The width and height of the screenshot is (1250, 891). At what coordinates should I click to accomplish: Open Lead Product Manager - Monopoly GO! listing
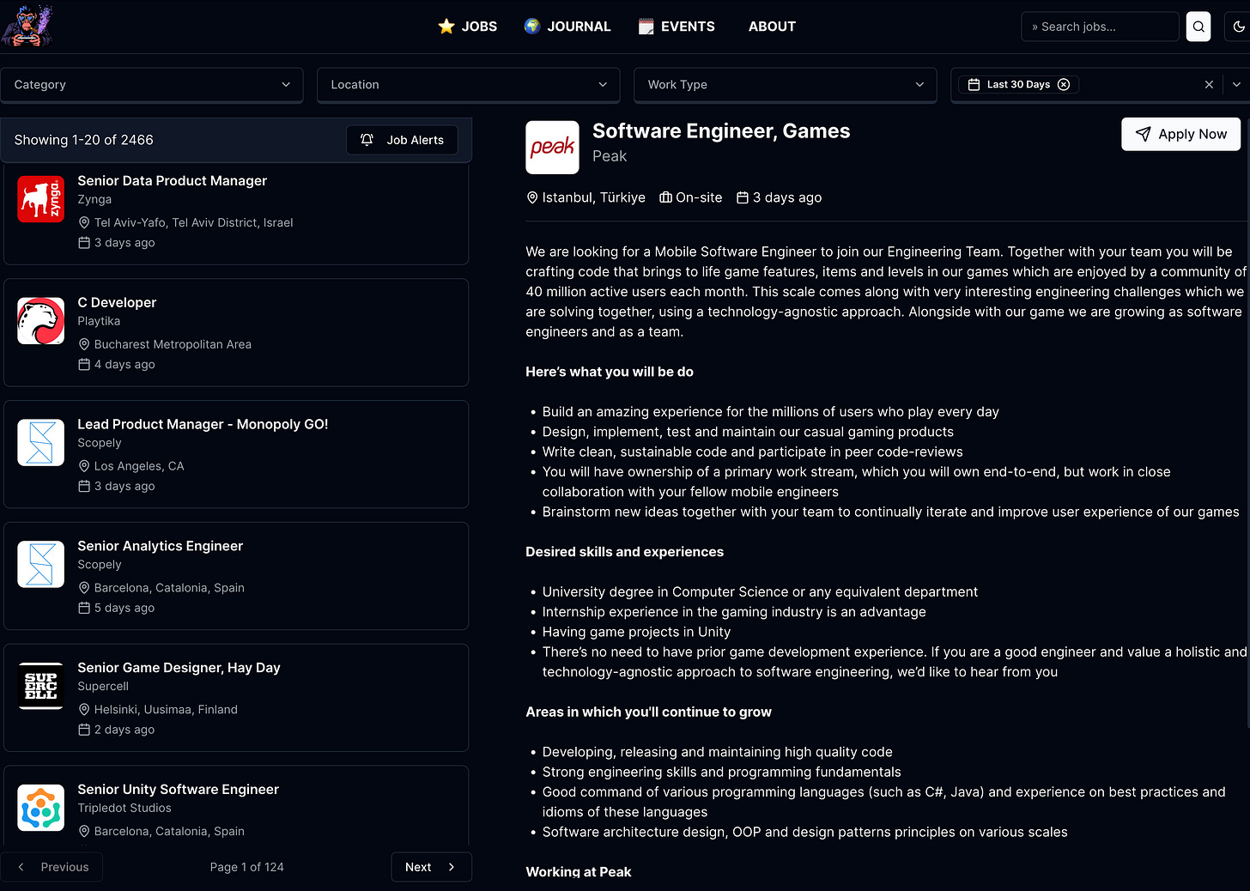tap(236, 454)
